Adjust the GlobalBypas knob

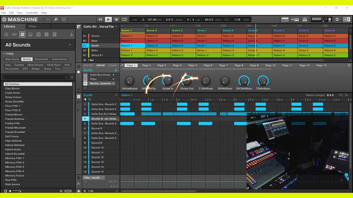(129, 81)
